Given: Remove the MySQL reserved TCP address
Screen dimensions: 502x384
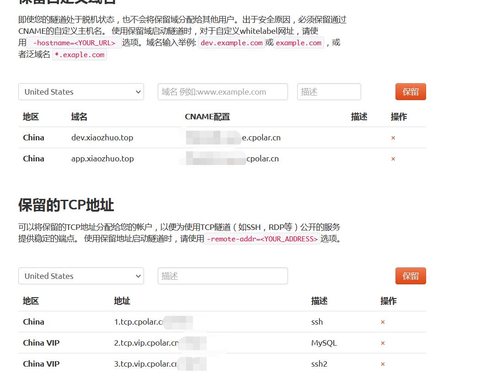Looking at the screenshot, I should (383, 343).
